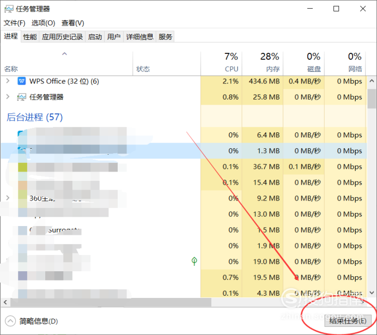Open the 选项(O) menu

(x=43, y=23)
